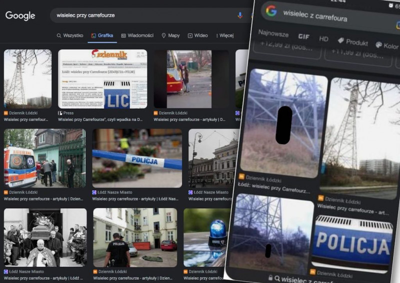The width and height of the screenshot is (400, 283).
Task: Go to the Mapy tab
Action: point(170,35)
